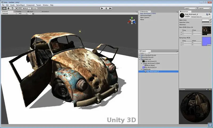
Task: Click Select on Base texture slot
Action: point(209,35)
